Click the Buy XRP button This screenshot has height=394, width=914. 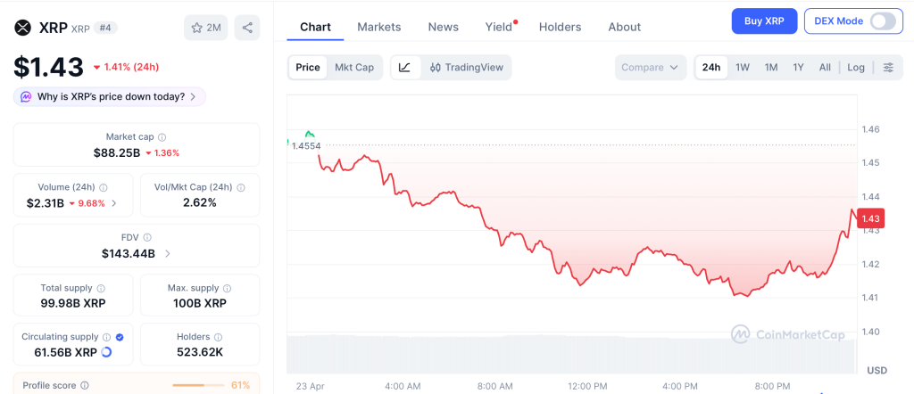764,21
